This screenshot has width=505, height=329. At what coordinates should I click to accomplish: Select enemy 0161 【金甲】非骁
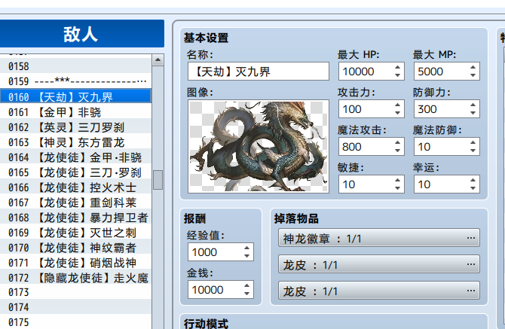[75, 112]
